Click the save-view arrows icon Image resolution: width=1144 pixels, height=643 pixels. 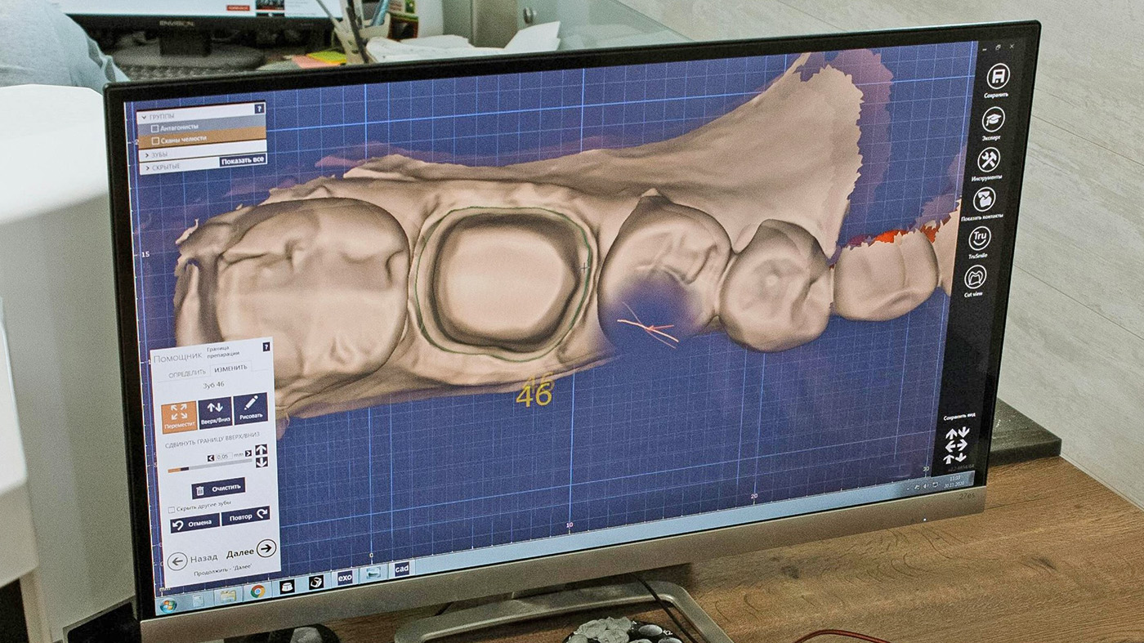click(957, 446)
